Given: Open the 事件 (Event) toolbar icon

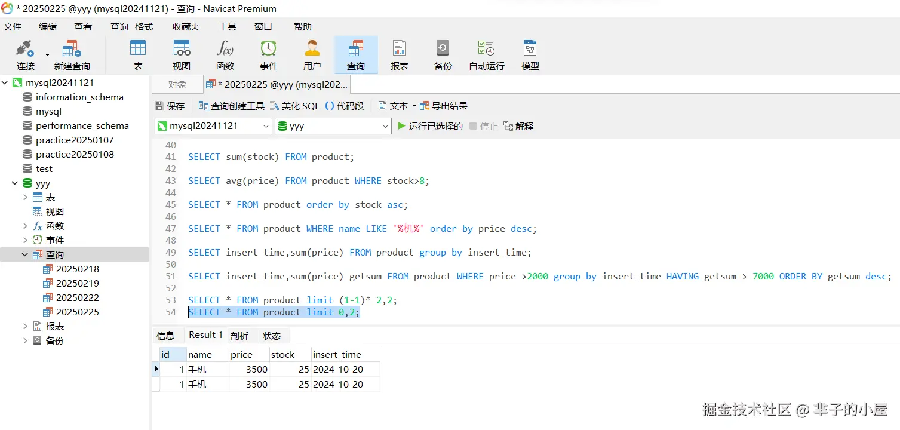Looking at the screenshot, I should (269, 55).
